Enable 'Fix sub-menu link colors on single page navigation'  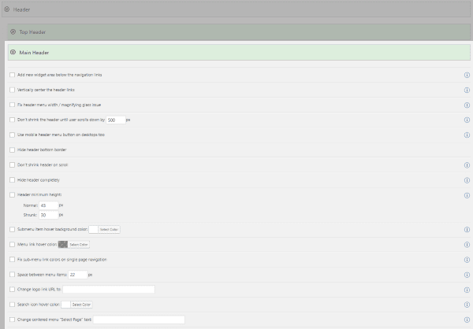coord(12,260)
